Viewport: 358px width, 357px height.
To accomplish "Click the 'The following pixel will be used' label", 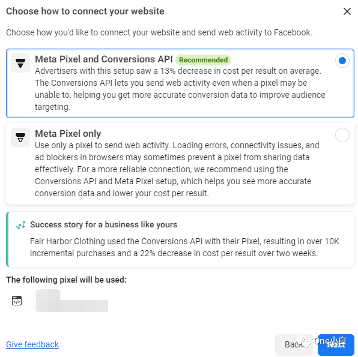I will 66,280.
